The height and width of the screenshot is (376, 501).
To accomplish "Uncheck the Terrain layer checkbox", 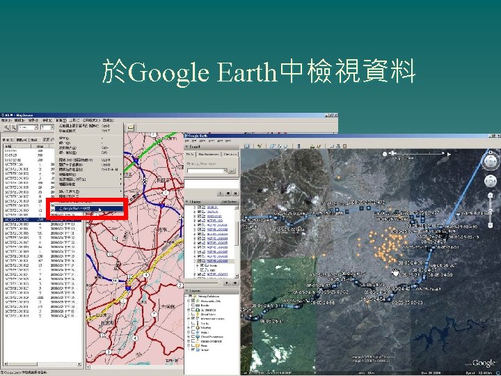I will click(x=193, y=350).
